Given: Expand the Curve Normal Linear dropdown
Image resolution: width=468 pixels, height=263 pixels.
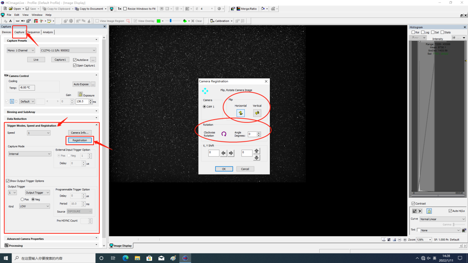Looking at the screenshot, I should tap(442, 219).
